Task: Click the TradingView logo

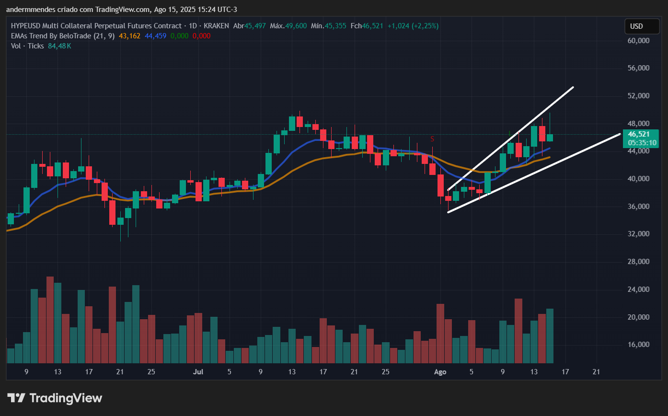Action: tap(55, 398)
